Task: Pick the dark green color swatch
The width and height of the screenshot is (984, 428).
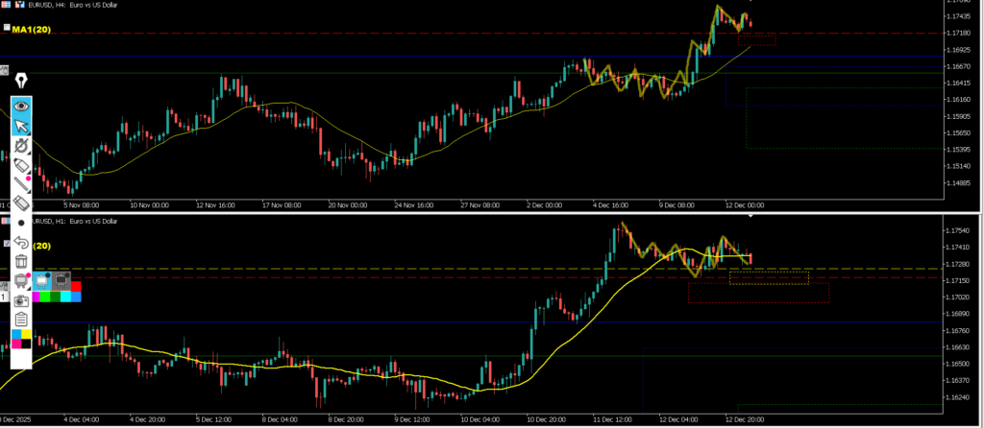Action: (55, 297)
